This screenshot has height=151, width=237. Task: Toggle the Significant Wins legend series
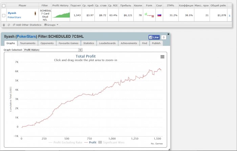[x=111, y=143]
